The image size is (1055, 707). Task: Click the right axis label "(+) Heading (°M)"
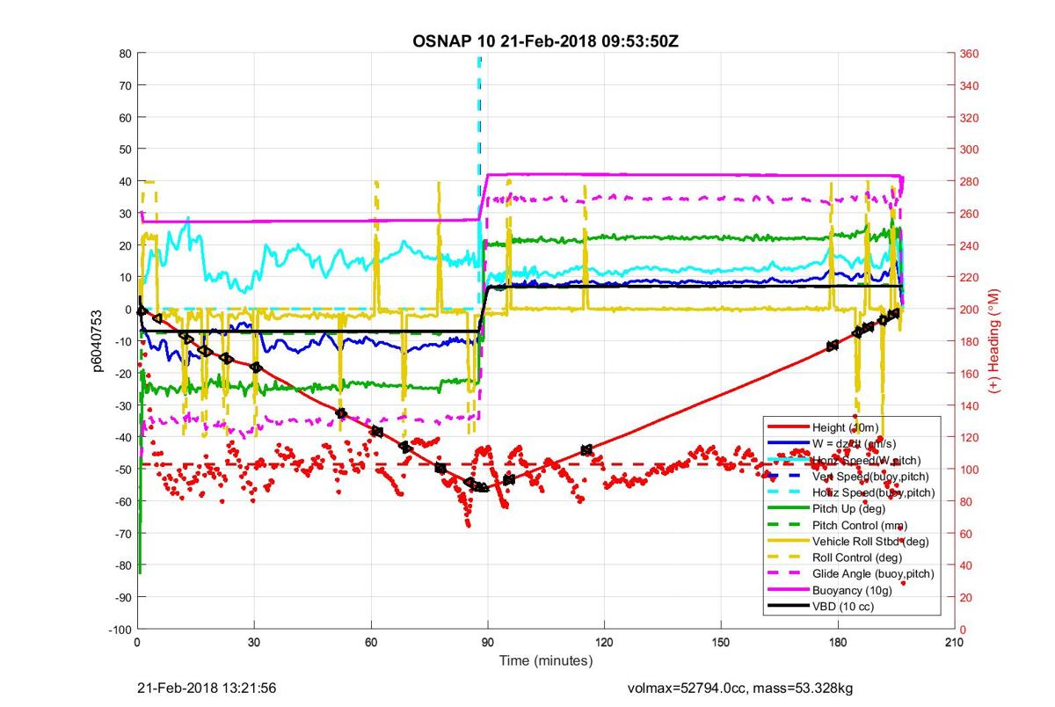(x=995, y=340)
